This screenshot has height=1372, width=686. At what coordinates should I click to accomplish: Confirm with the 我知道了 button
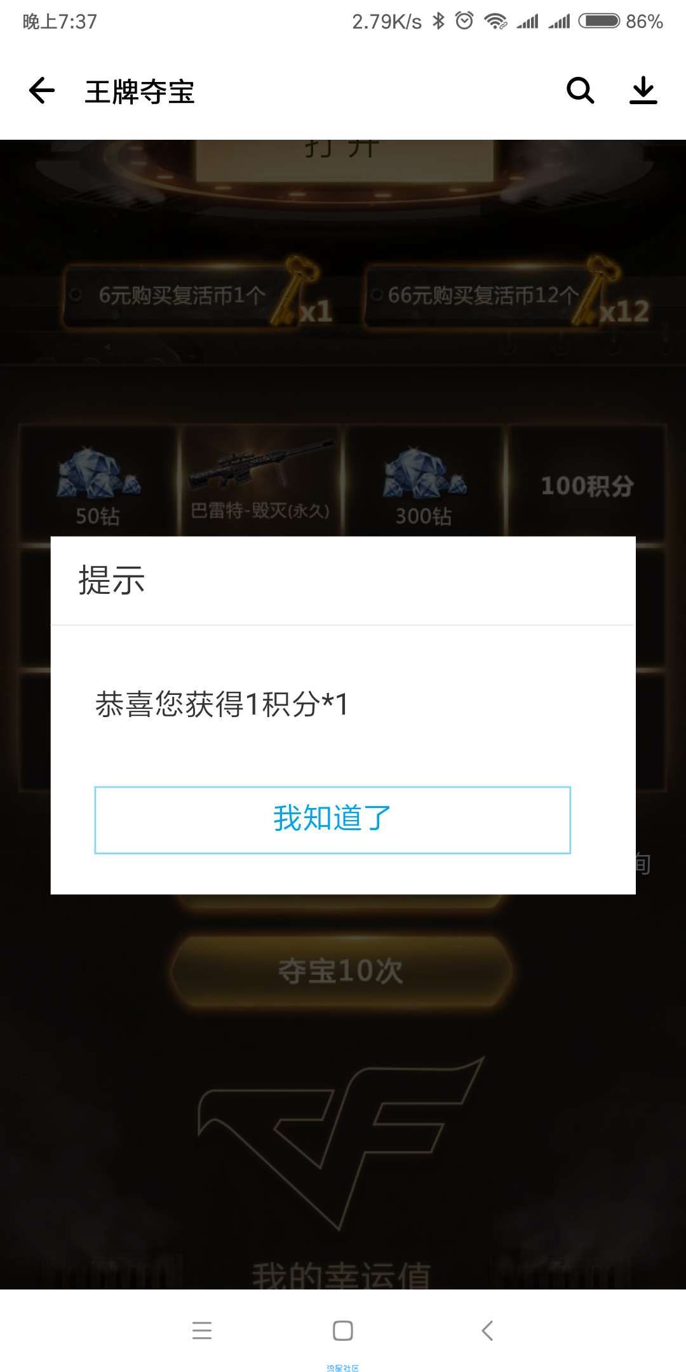click(332, 819)
